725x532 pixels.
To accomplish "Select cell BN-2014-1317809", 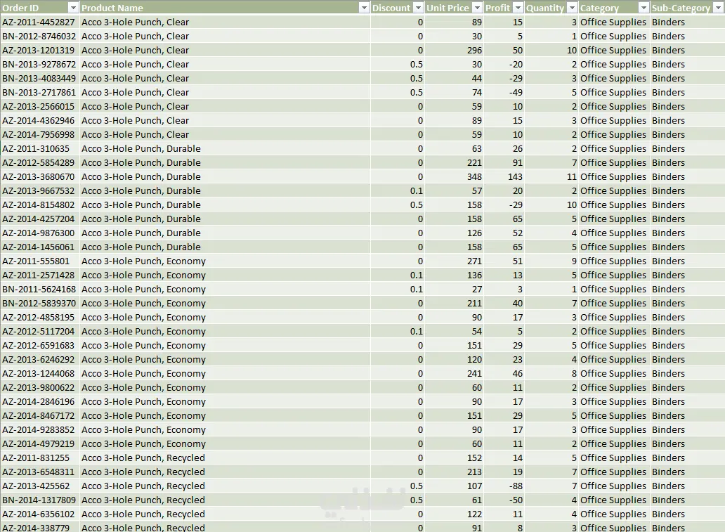I will tap(39, 500).
